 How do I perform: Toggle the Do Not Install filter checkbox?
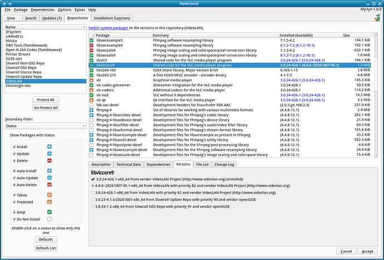[x=14, y=219]
